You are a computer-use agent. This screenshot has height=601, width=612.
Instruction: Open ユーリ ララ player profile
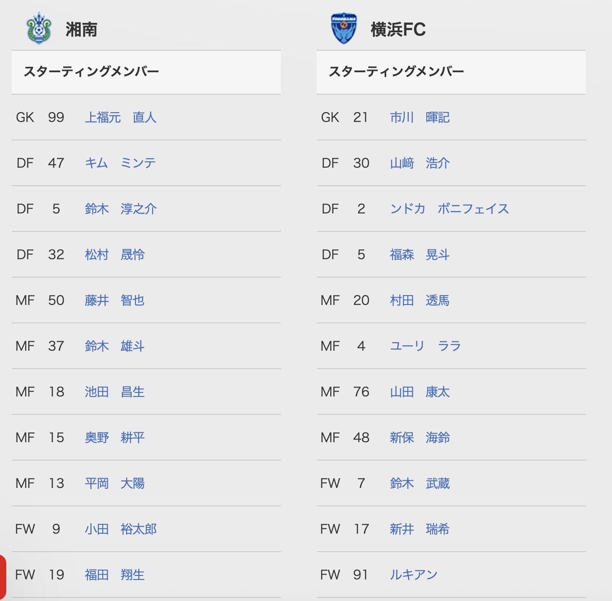click(x=425, y=346)
